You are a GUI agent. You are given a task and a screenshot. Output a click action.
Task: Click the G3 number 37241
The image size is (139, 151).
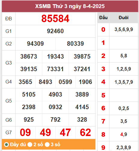click(x=82, y=69)
